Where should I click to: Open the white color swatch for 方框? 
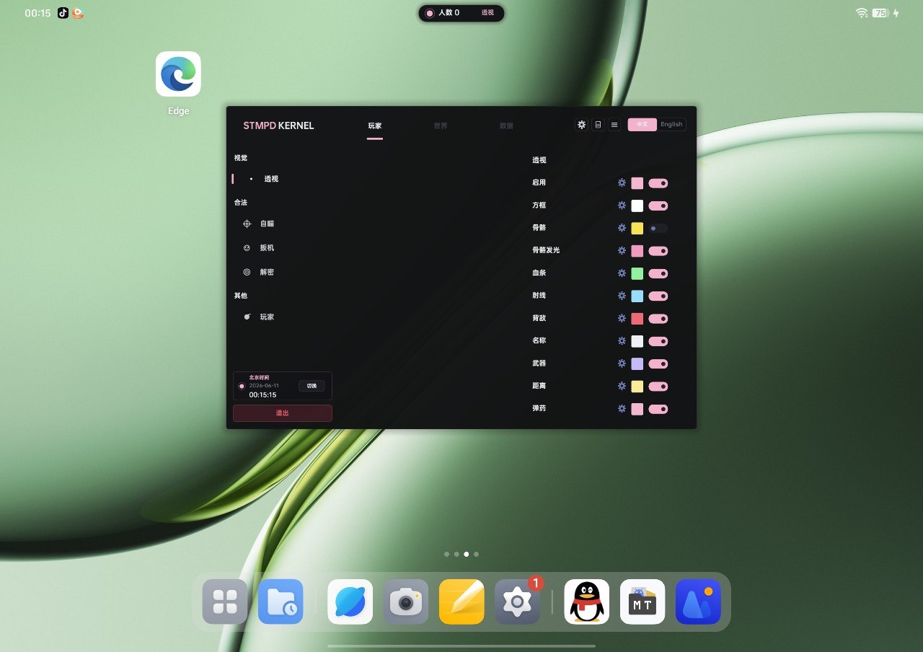(x=637, y=206)
